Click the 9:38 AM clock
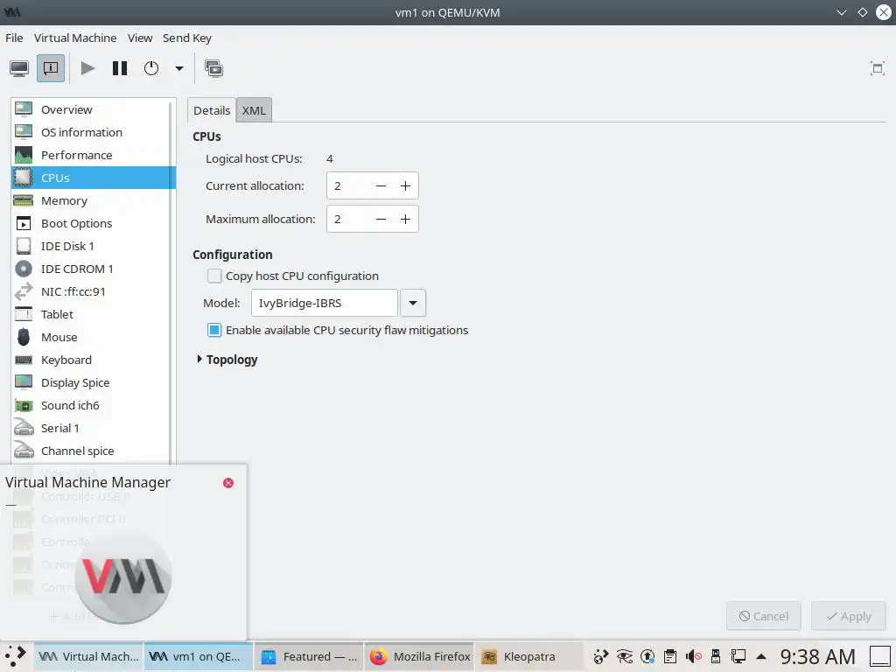The height and width of the screenshot is (672, 896). pos(818,656)
